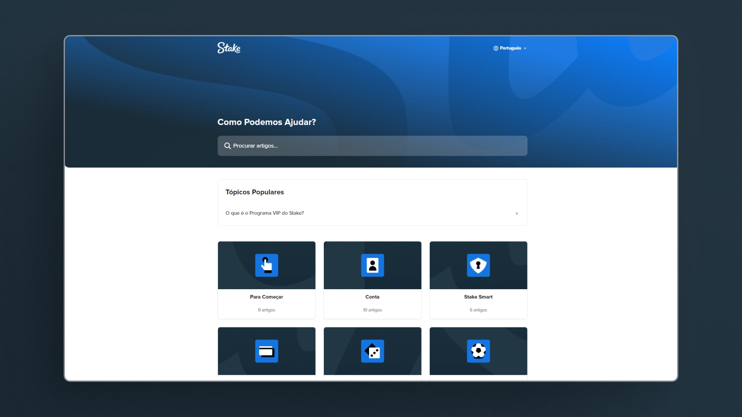Screen dimensions: 742x417
Task: Open the Para Começar category title
Action: (267, 297)
